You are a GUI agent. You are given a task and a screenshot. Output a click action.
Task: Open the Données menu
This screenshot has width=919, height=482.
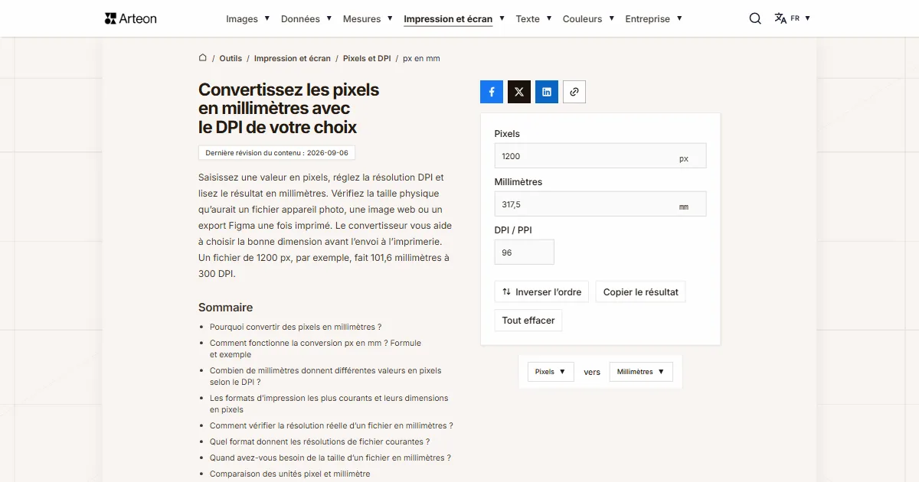(306, 18)
